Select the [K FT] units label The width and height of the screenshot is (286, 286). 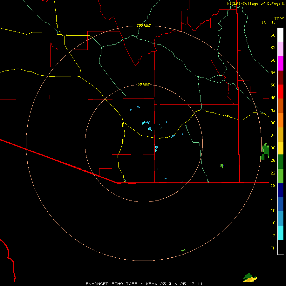(269, 22)
